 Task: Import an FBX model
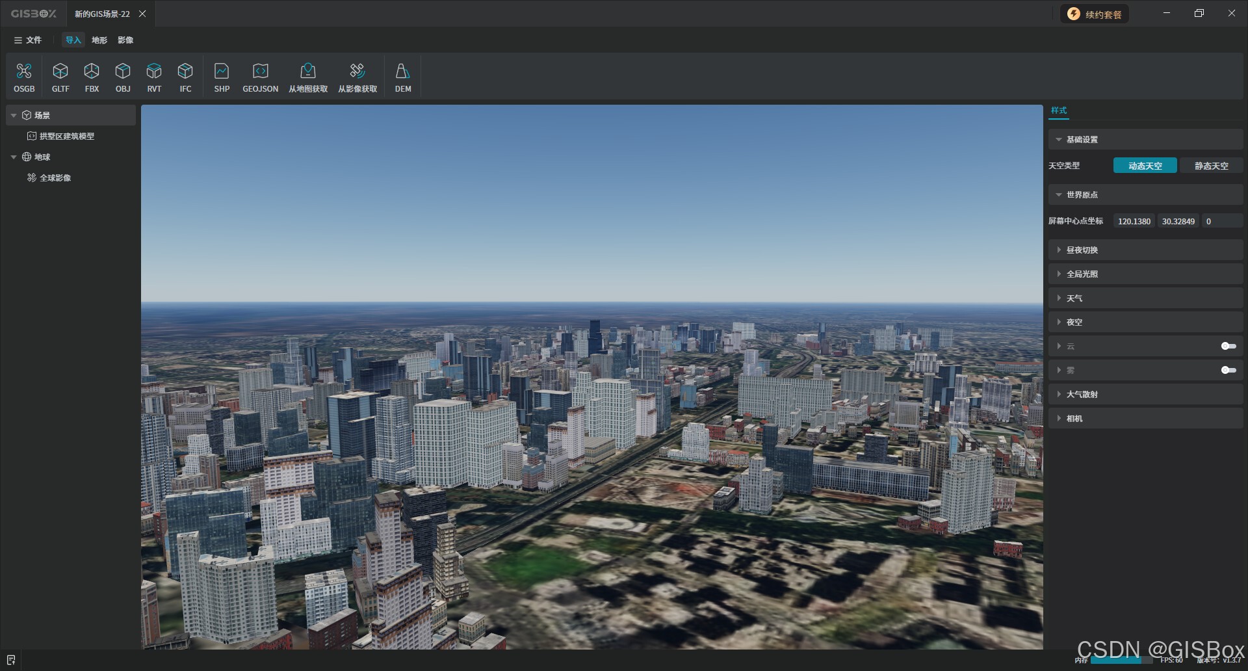(92, 77)
